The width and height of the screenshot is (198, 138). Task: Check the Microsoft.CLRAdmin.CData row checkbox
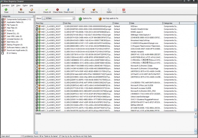click(x=37, y=66)
